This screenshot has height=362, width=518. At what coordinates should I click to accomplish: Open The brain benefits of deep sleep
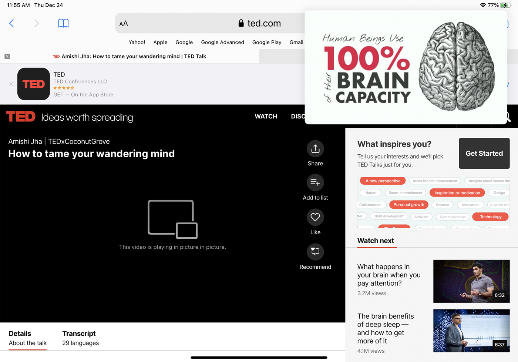click(386, 328)
